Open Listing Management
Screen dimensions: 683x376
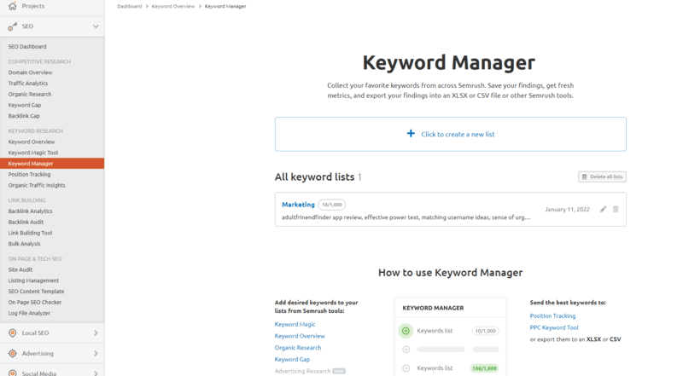point(33,281)
